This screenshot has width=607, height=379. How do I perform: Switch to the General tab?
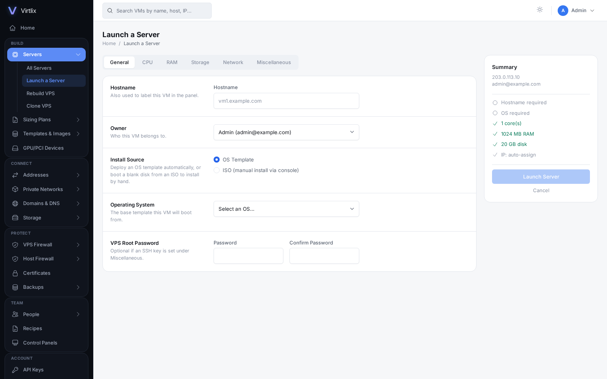pyautogui.click(x=120, y=63)
